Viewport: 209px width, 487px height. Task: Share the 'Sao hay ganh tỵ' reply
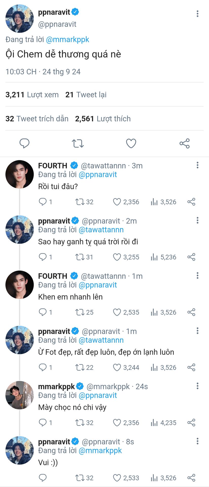191,257
